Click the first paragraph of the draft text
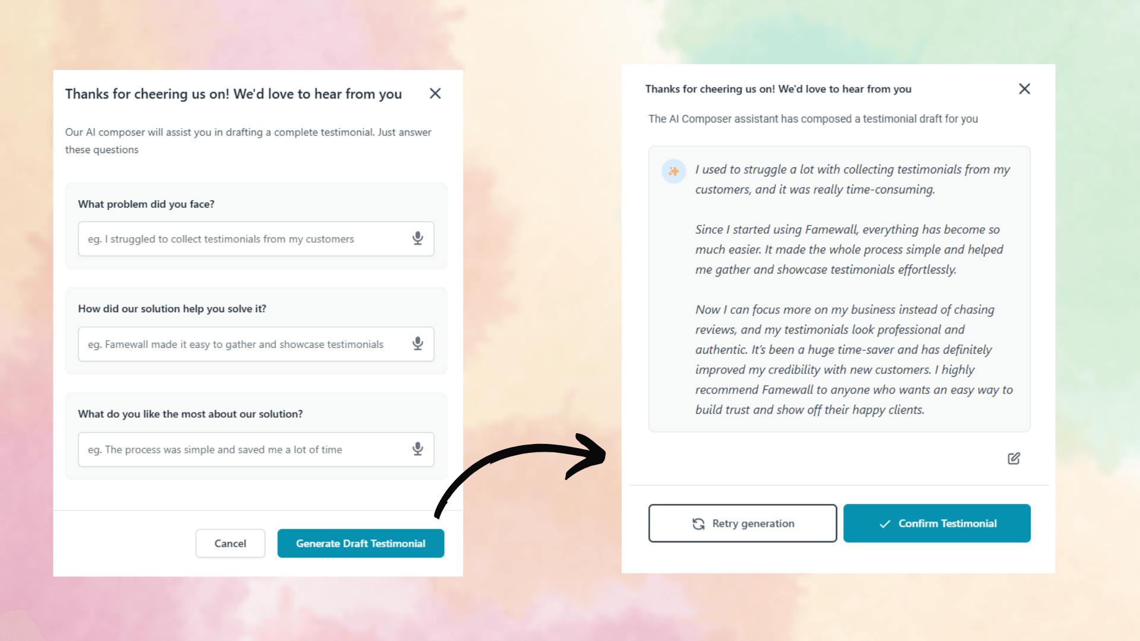 coord(852,179)
